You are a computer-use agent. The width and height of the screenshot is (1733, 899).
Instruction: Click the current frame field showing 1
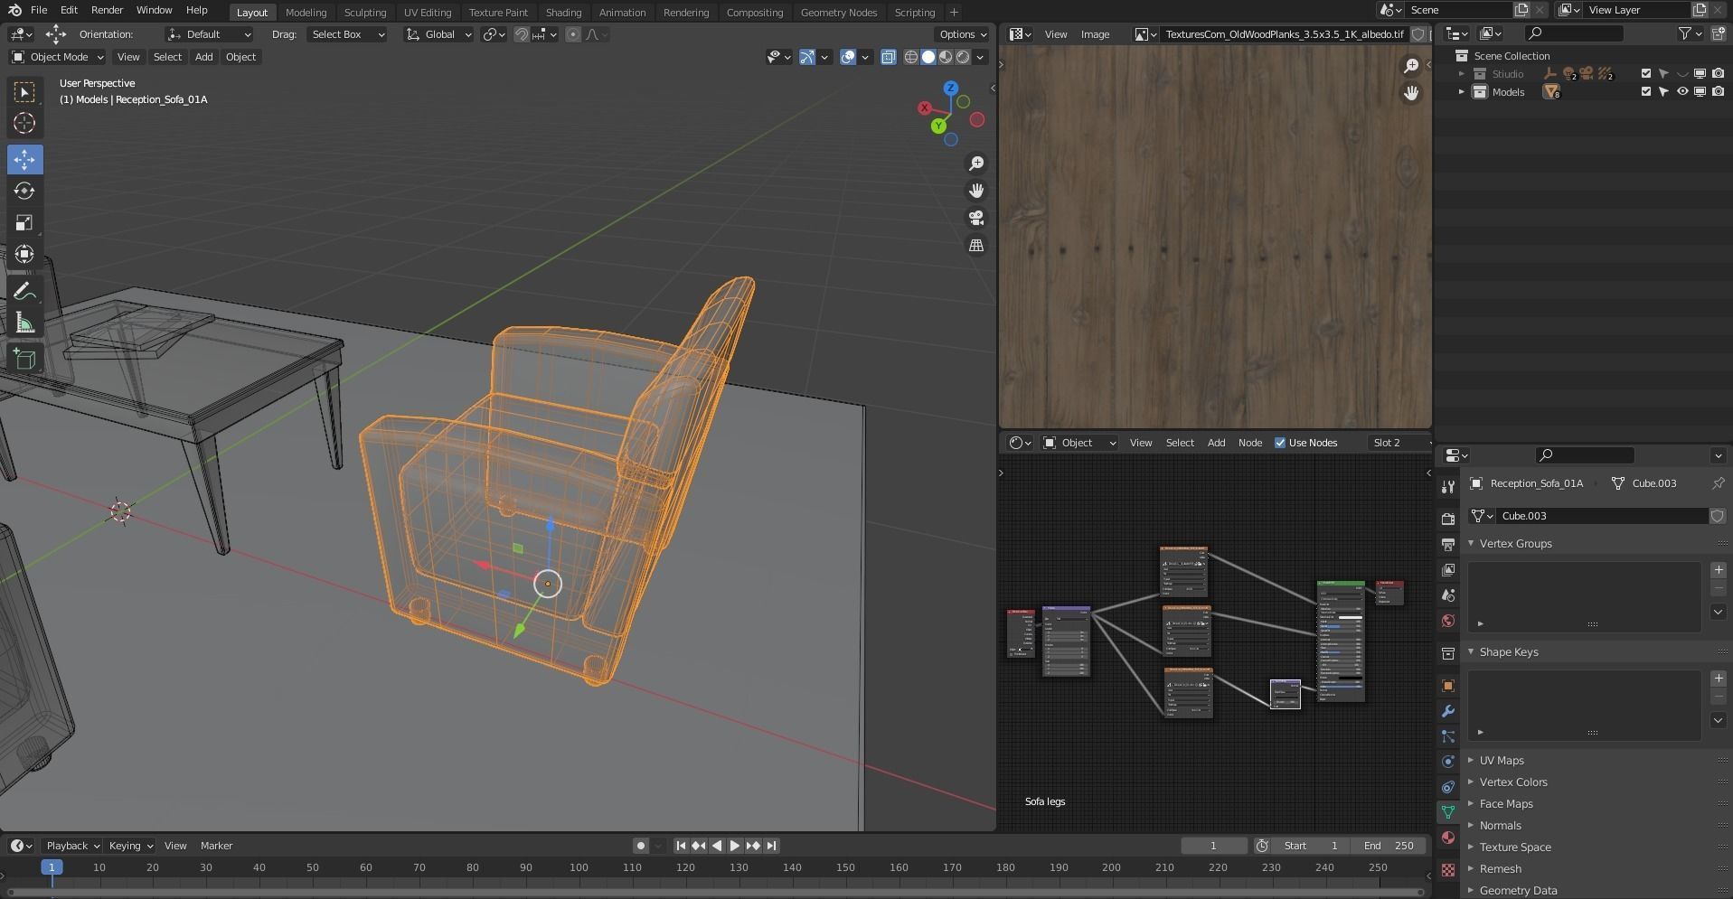coord(1213,846)
